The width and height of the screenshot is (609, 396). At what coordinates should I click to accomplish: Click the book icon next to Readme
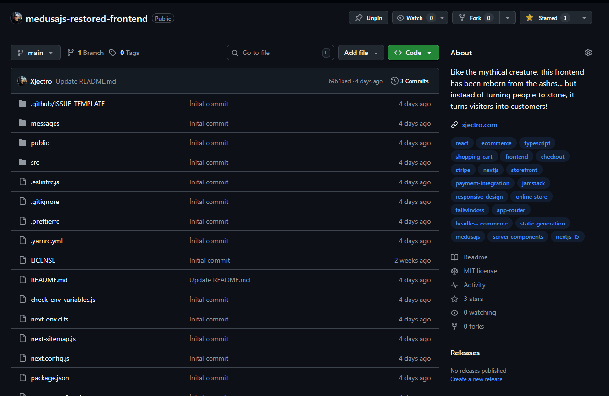pos(454,257)
